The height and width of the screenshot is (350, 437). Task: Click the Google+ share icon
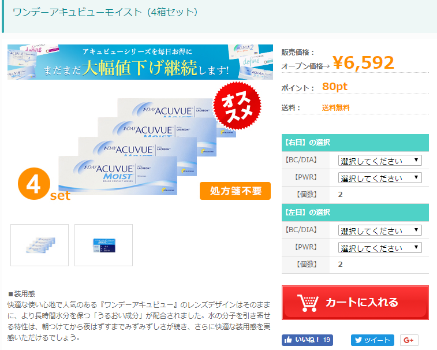409,340
